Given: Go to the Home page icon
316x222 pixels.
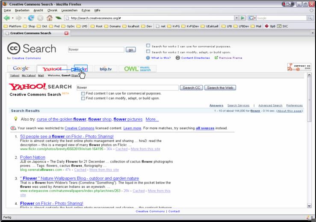Looking at the screenshot, I should 50,18.
